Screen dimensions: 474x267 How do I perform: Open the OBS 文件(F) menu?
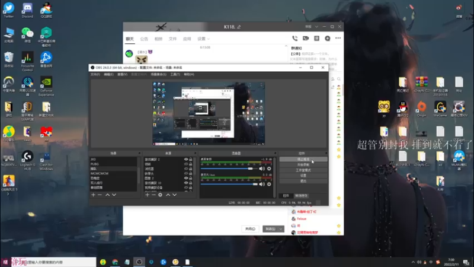click(x=95, y=75)
